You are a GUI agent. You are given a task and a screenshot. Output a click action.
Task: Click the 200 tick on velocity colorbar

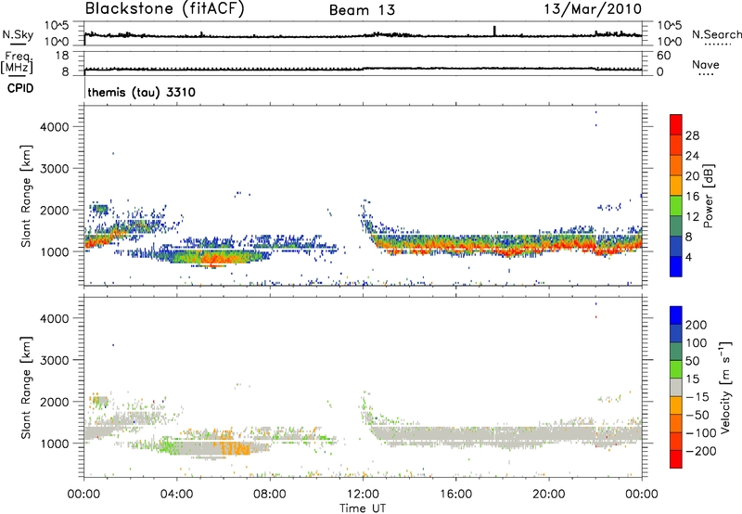click(x=697, y=325)
